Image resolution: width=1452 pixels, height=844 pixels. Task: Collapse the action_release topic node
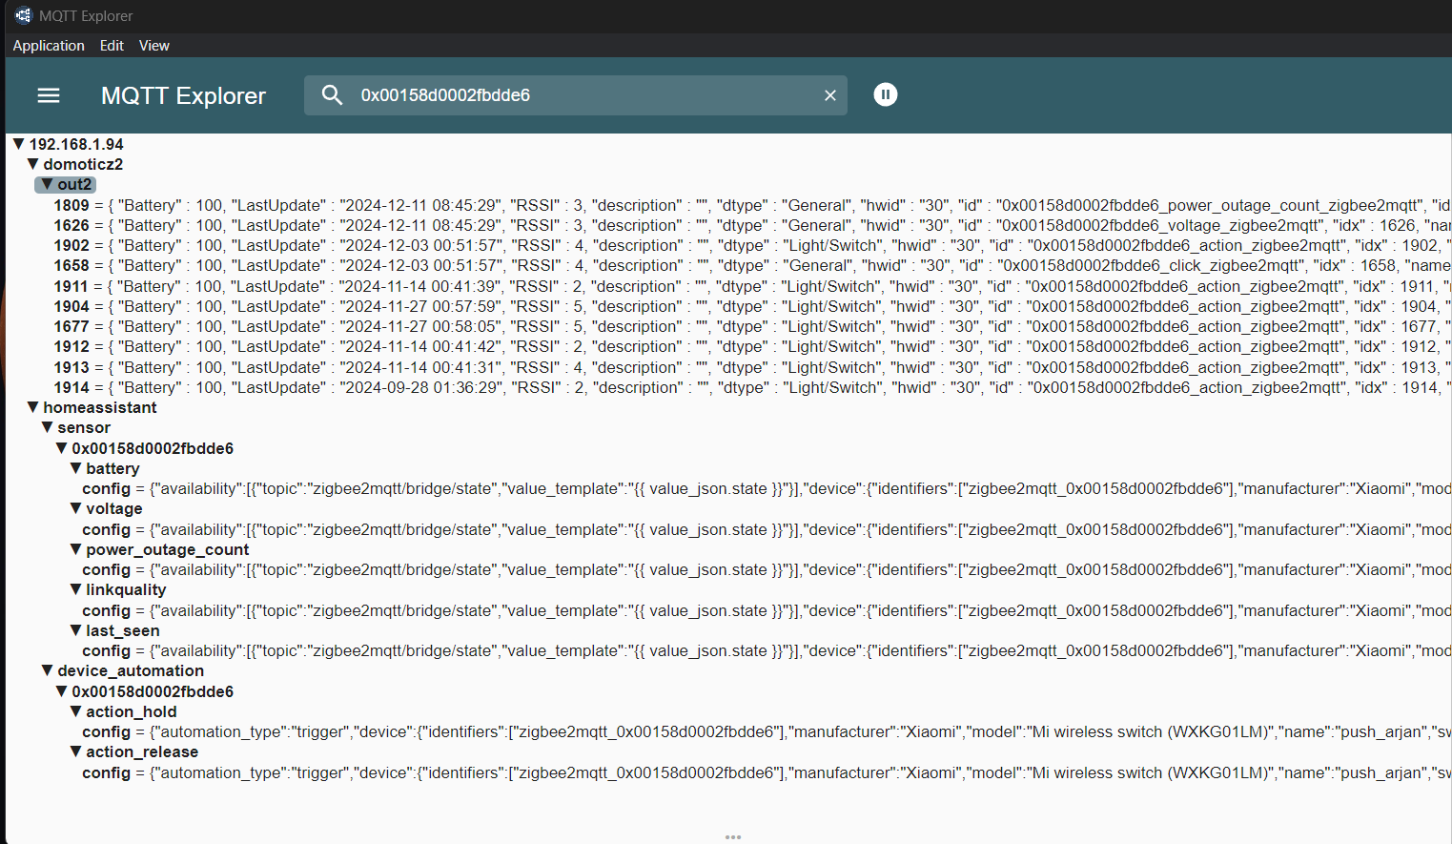(x=75, y=751)
